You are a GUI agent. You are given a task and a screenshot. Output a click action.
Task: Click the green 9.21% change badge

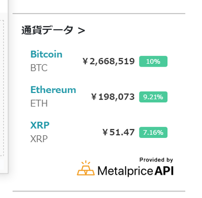tap(153, 97)
